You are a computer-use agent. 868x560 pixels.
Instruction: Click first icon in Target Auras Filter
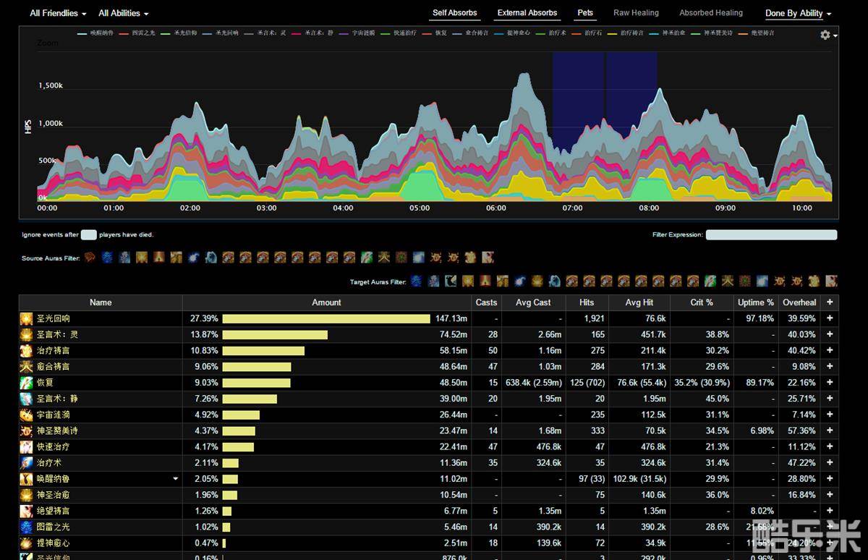pos(417,281)
